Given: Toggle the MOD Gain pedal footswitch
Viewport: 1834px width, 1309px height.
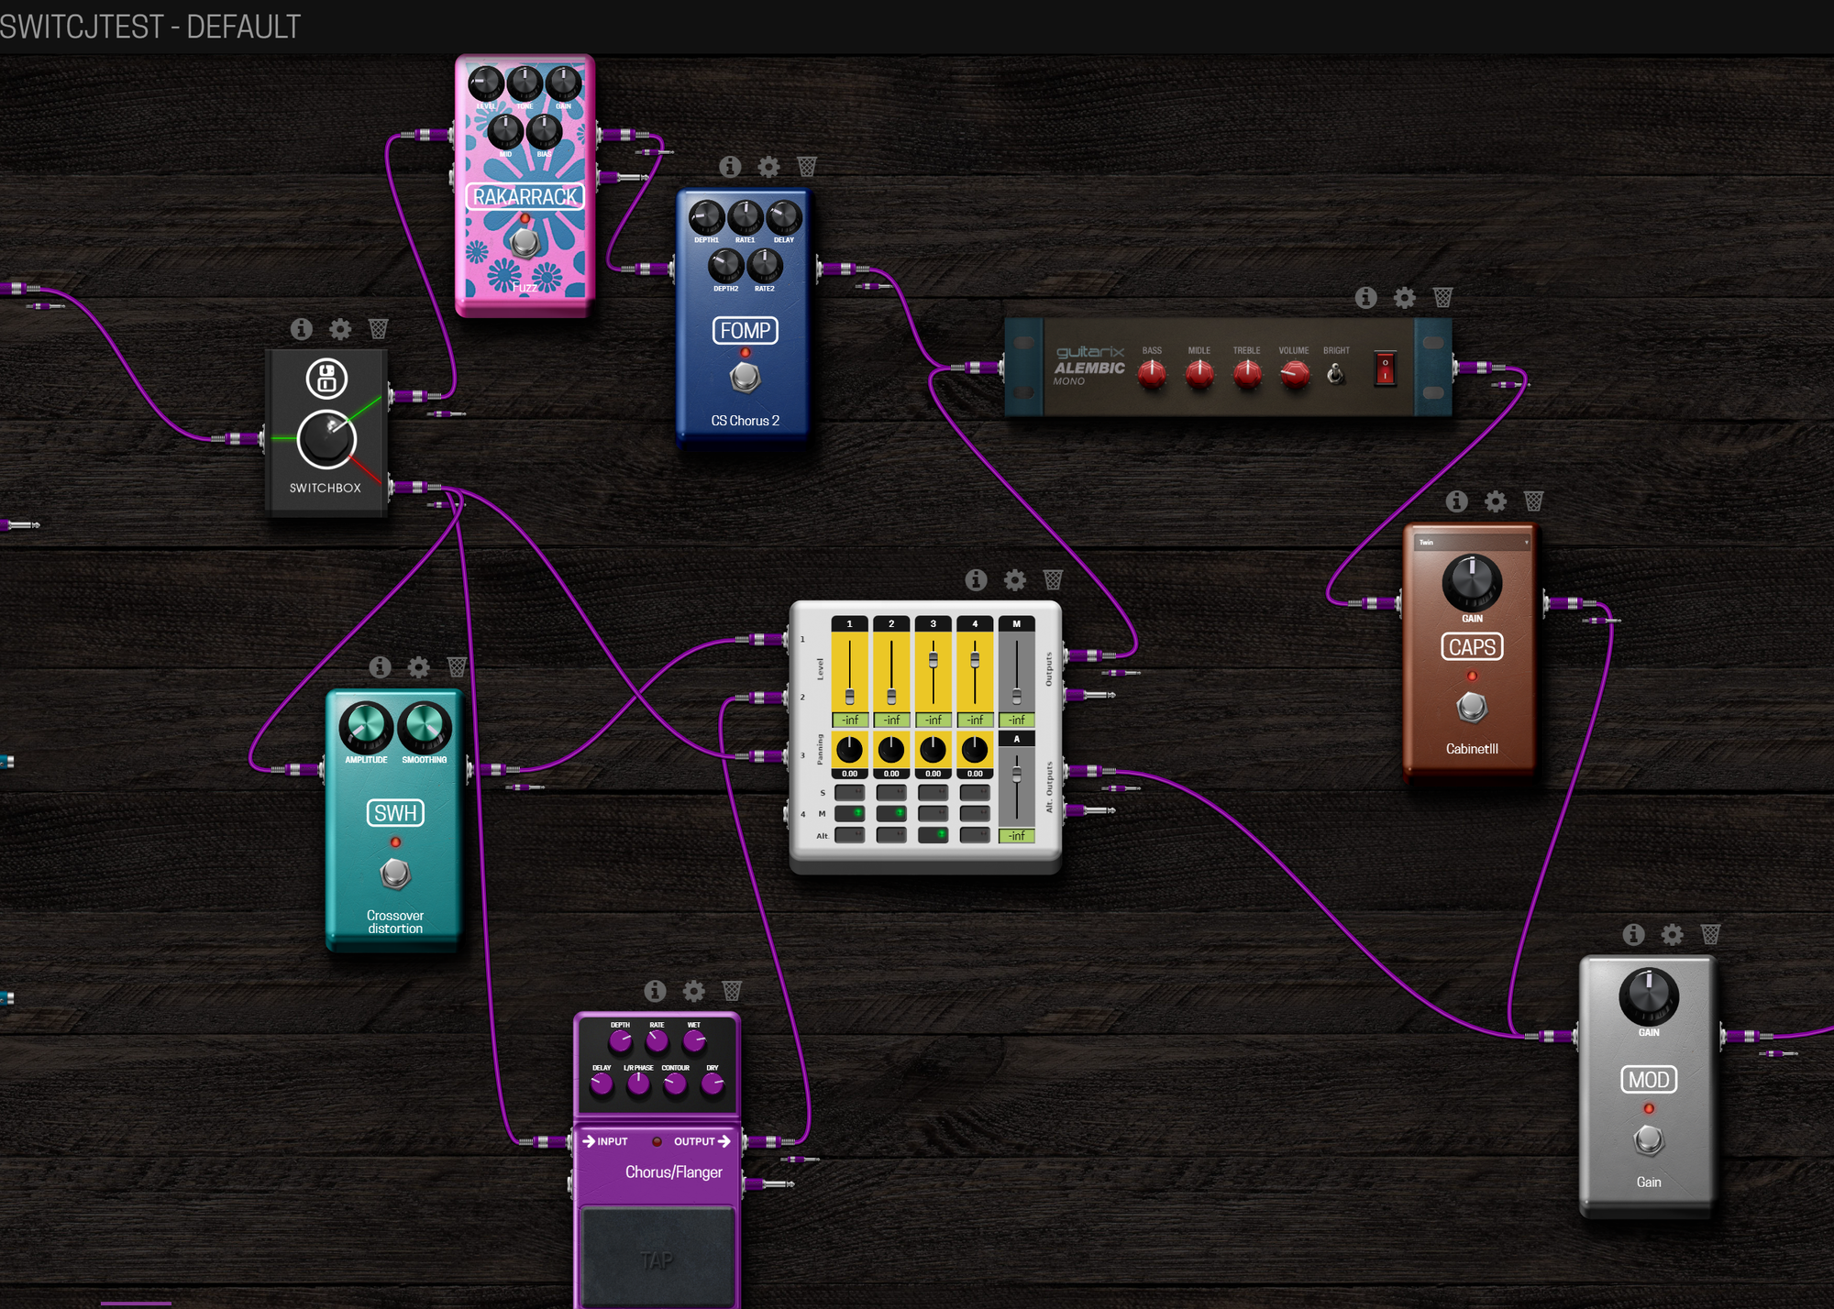Looking at the screenshot, I should coord(1649,1139).
